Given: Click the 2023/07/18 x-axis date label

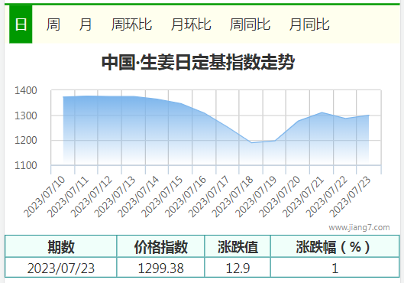Looking at the screenshot, I should point(233,197).
